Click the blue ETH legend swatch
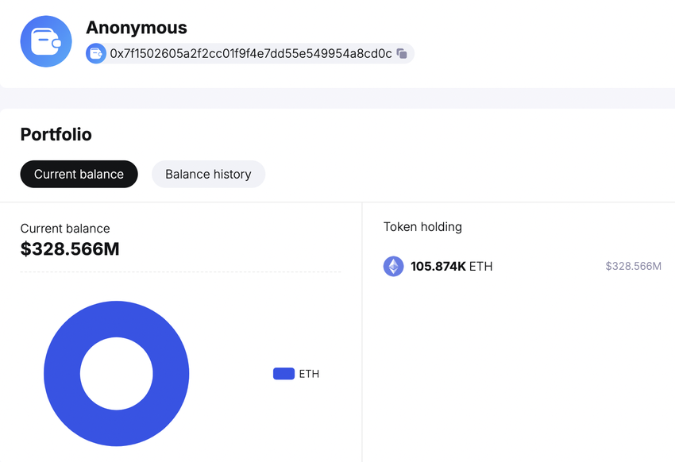 (x=283, y=374)
